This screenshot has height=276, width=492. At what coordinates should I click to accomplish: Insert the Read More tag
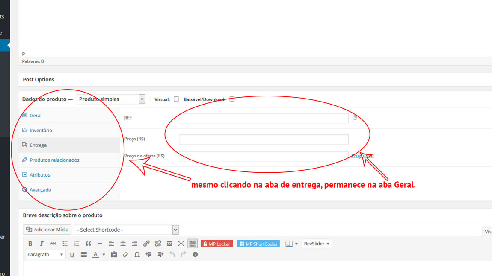(169, 244)
